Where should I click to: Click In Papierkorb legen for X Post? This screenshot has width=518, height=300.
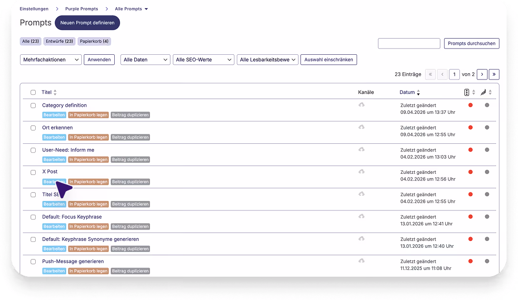(x=88, y=182)
